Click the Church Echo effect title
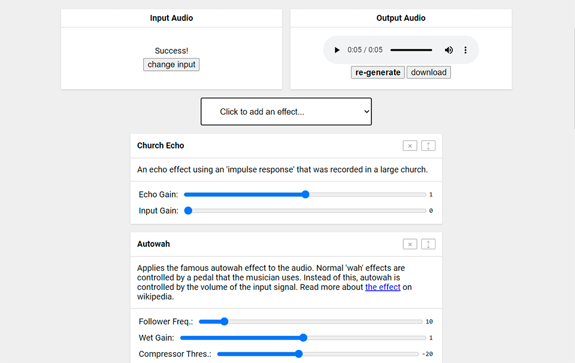Screen dimensions: 575x363 [161, 146]
